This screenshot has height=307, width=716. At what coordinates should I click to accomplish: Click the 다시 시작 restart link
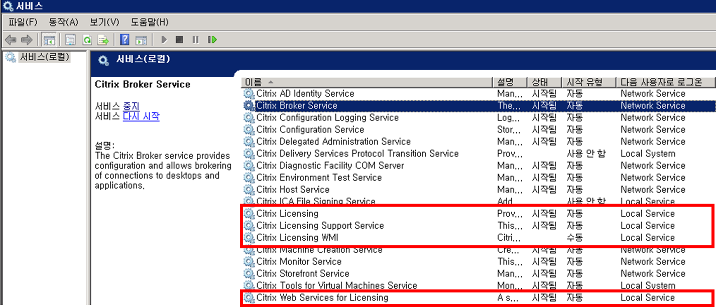(x=141, y=116)
